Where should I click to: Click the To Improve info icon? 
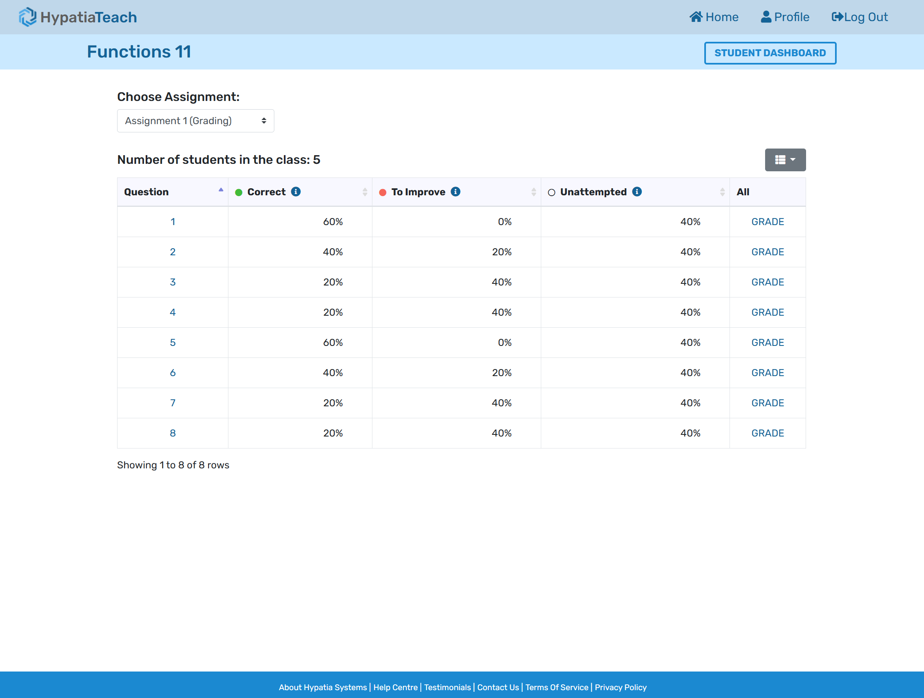pos(455,192)
